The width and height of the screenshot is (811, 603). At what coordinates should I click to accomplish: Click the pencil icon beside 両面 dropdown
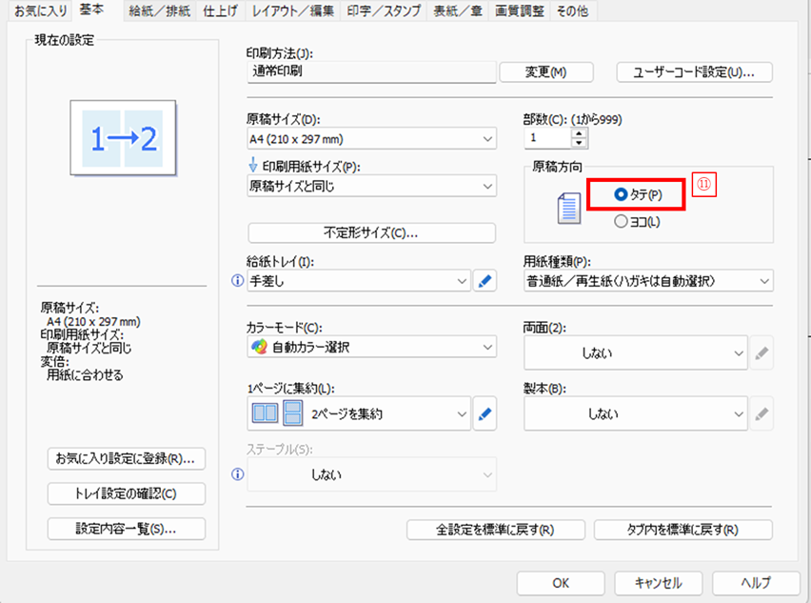[761, 353]
